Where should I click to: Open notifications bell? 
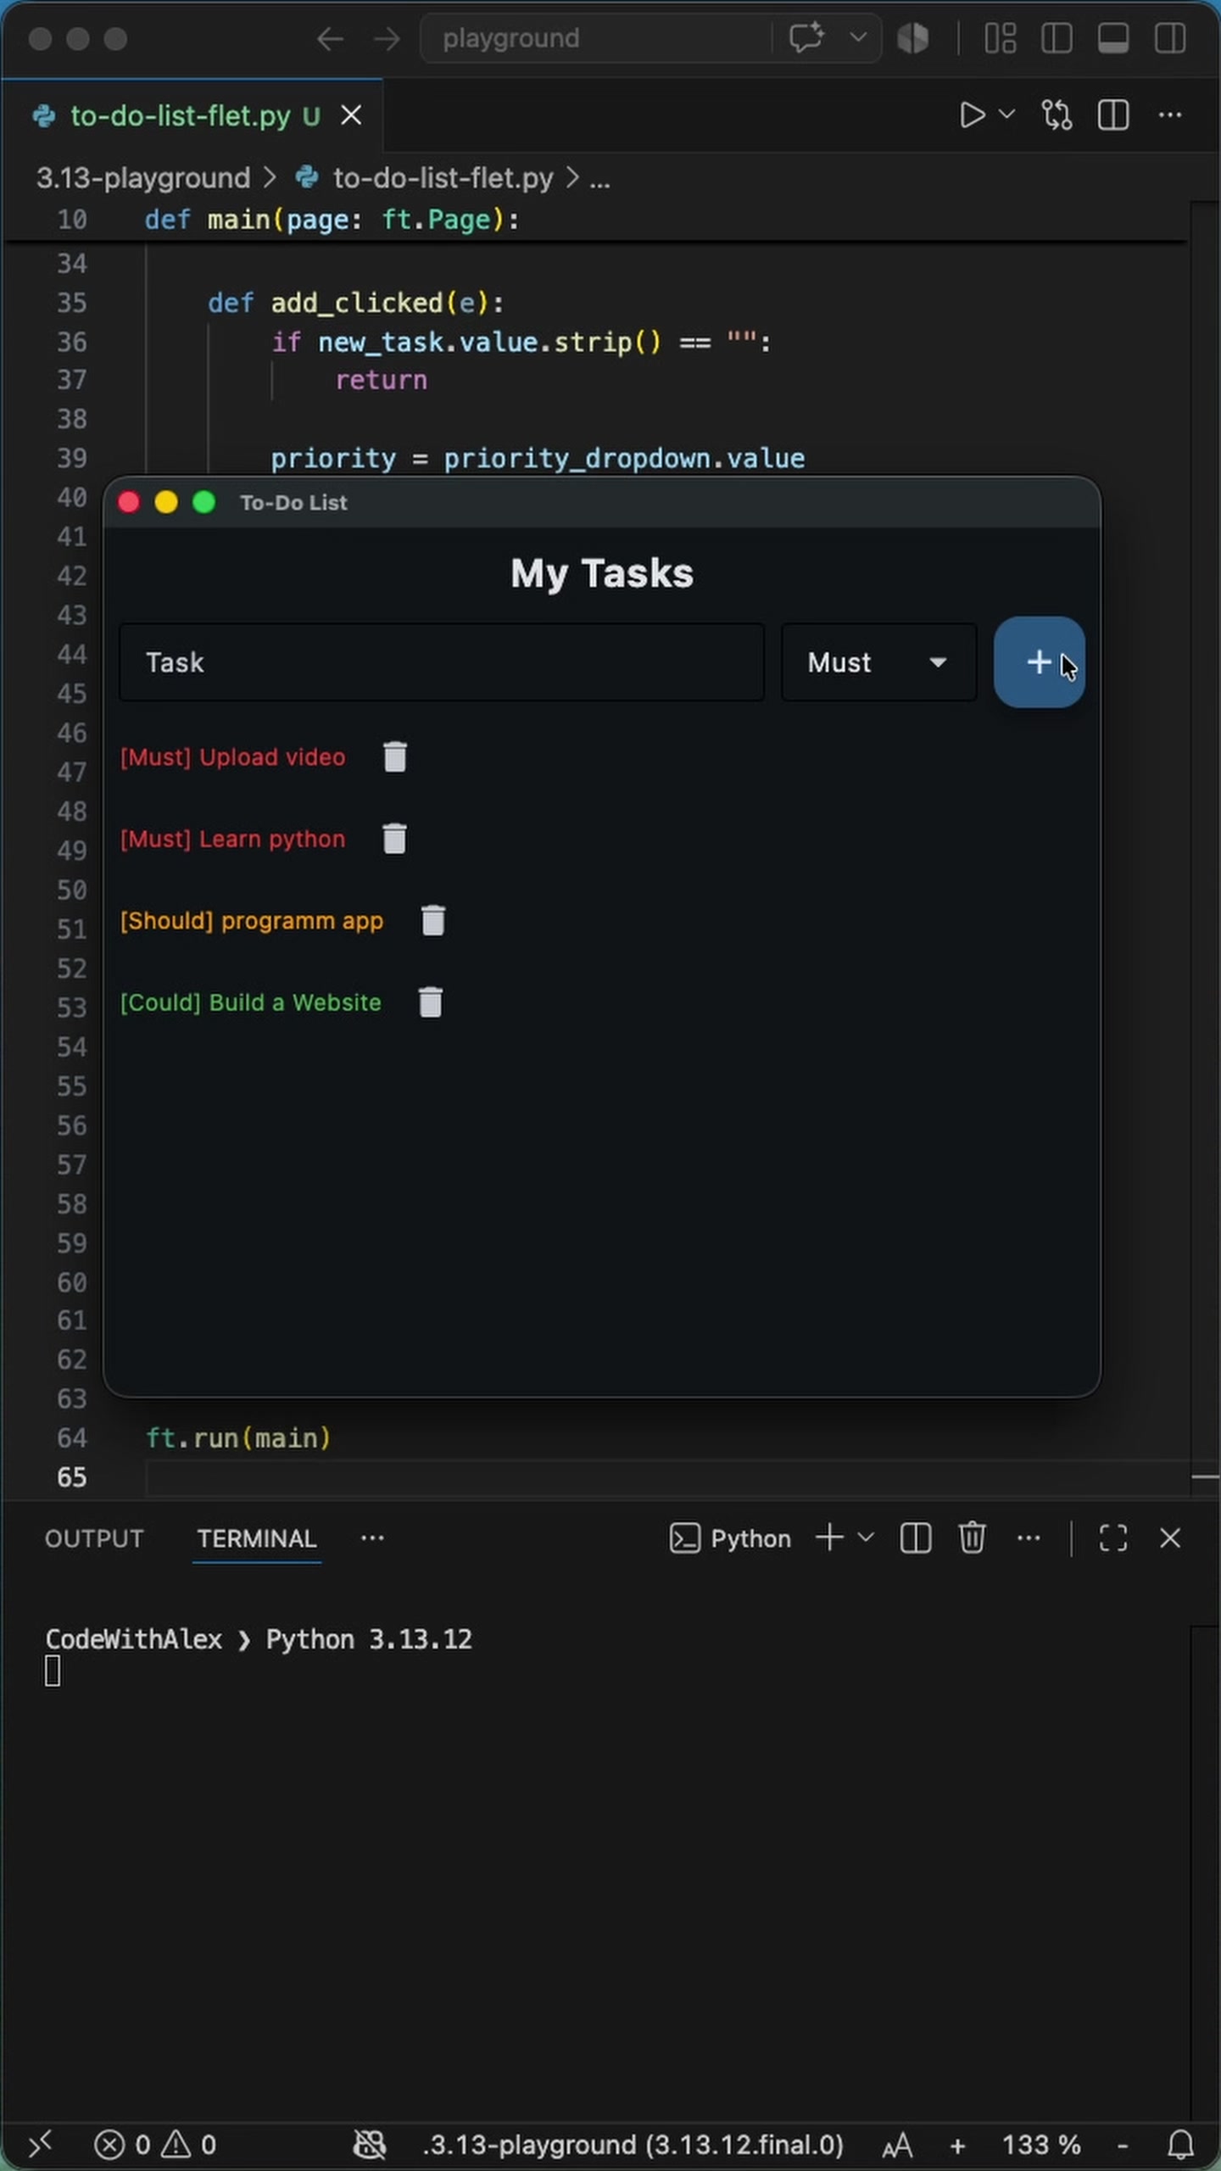(1180, 2145)
